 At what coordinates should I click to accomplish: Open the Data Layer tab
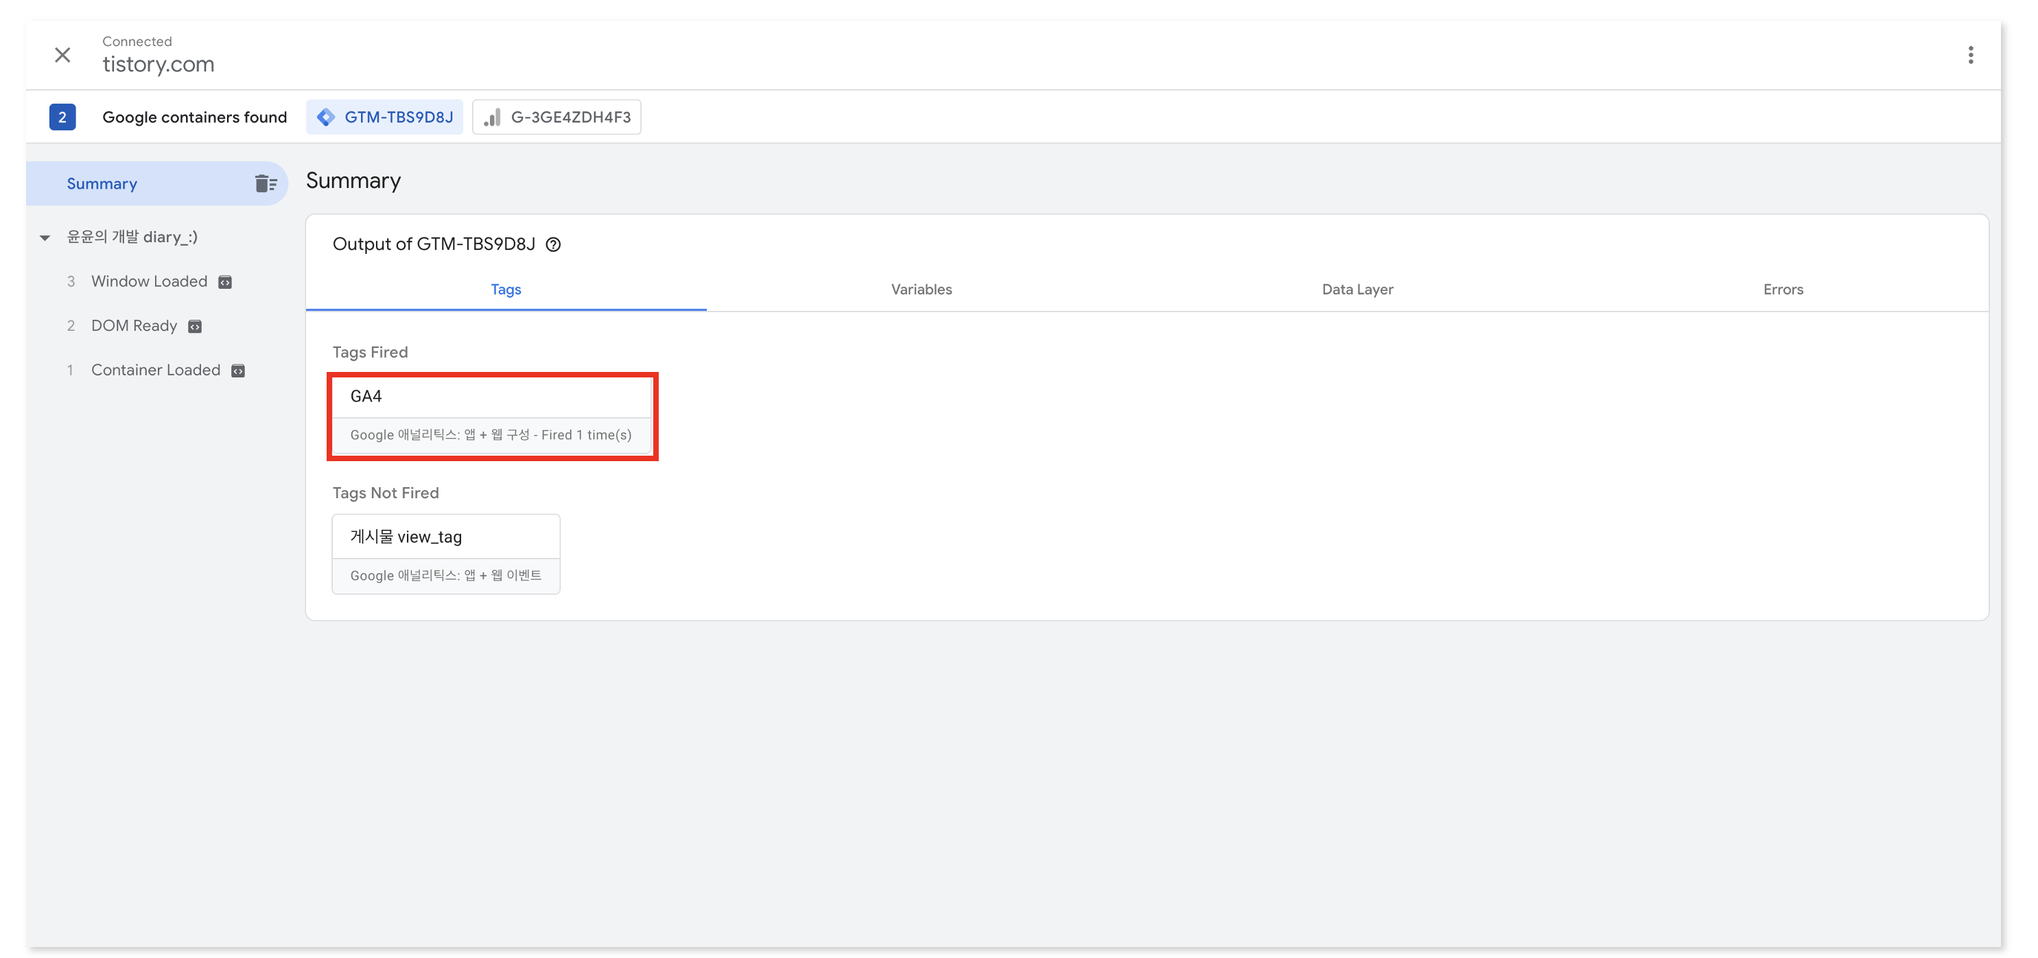(x=1357, y=290)
